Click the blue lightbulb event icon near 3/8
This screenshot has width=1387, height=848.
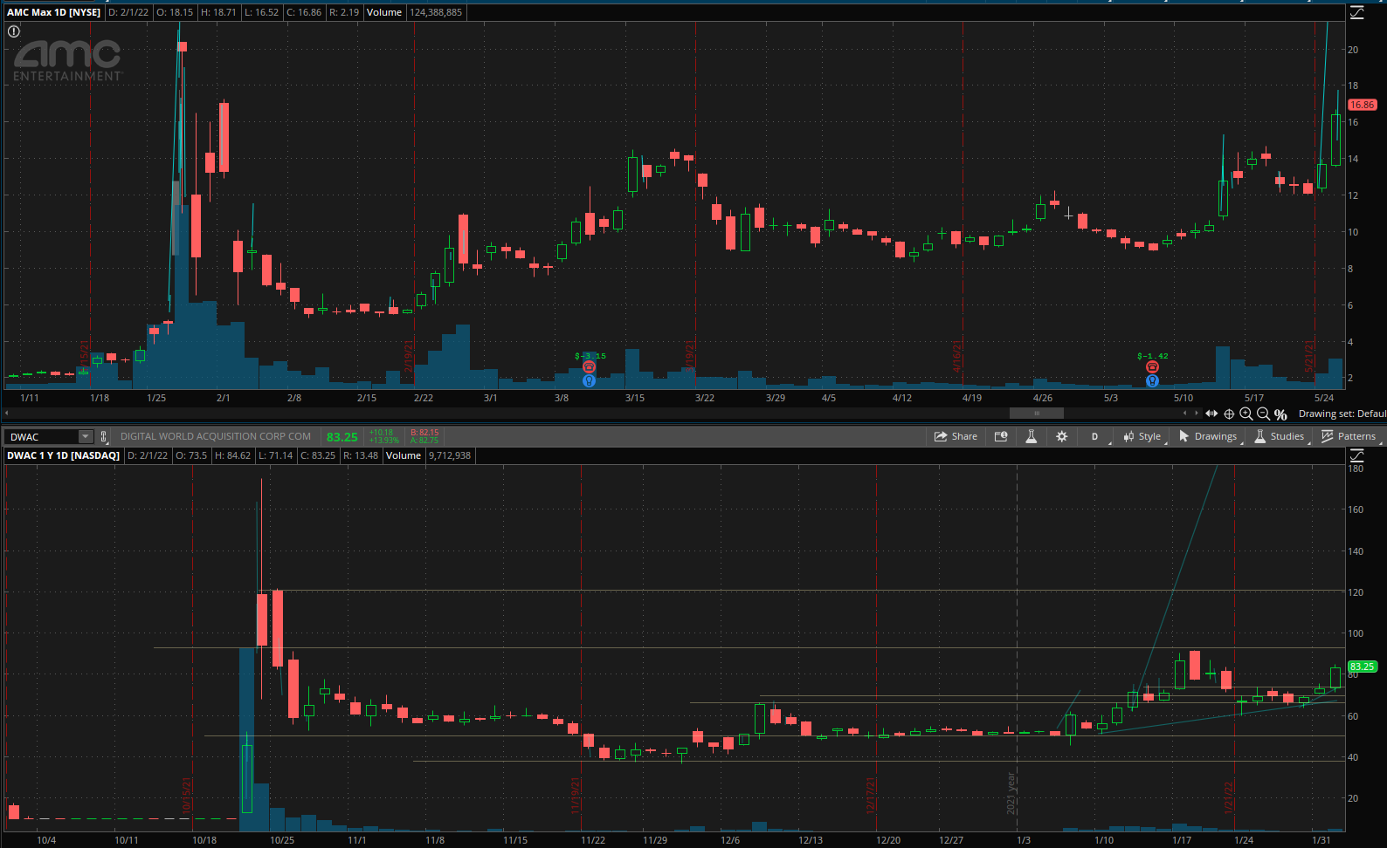coord(589,380)
